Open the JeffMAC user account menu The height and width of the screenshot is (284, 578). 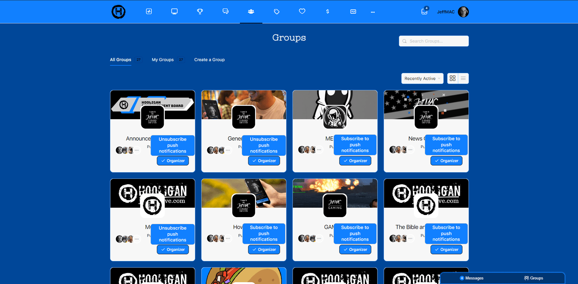[x=453, y=12]
